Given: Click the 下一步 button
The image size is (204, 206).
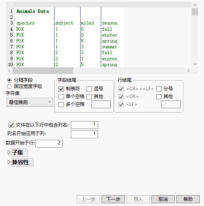Looking at the screenshot, I should (113, 199).
